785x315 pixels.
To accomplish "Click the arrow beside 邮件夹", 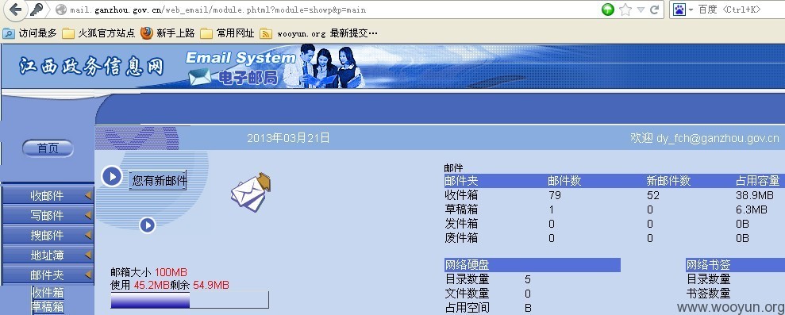I will pyautogui.click(x=88, y=275).
